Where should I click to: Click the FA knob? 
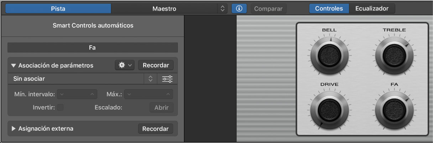click(x=394, y=109)
